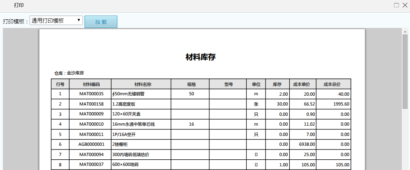
Task: Maximize the 打印 dialog window
Action: click(396, 5)
